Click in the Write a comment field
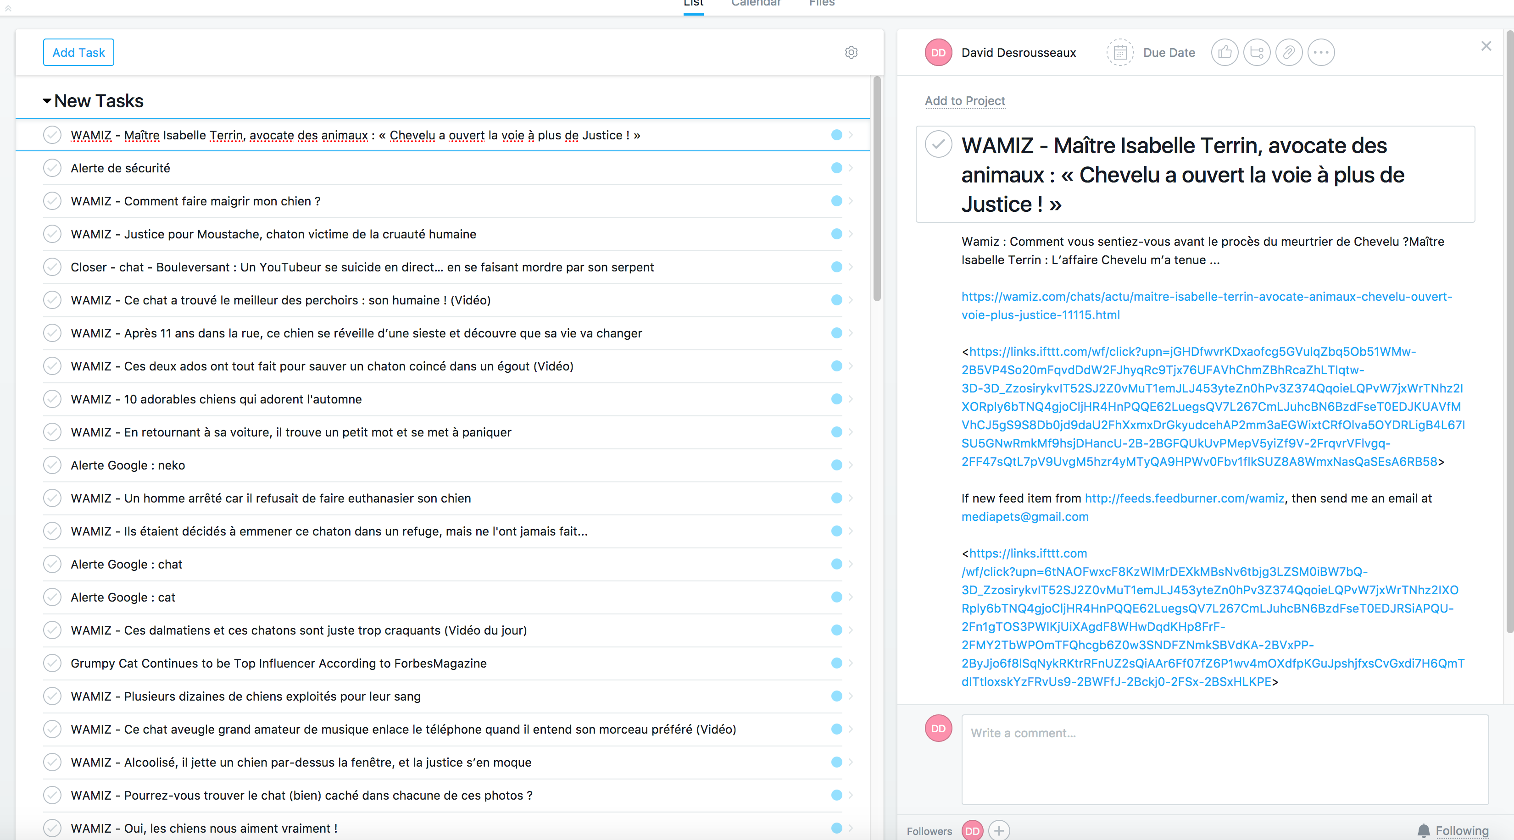Screen dimensions: 1514x840 pos(1224,759)
